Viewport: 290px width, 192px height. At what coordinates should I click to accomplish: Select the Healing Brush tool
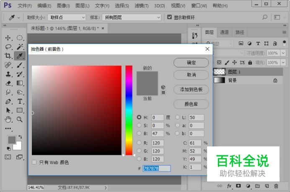click(x=8, y=65)
